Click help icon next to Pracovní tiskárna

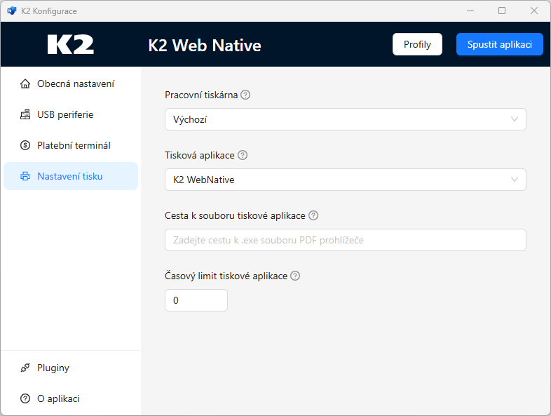245,95
